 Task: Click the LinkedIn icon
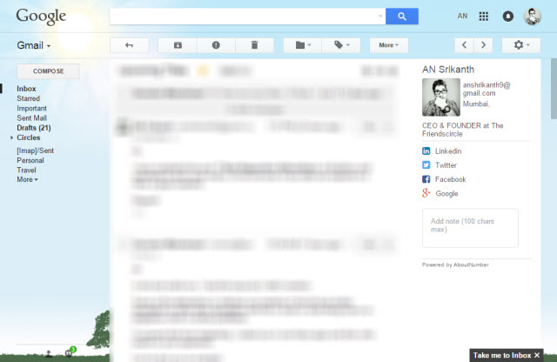(x=426, y=151)
